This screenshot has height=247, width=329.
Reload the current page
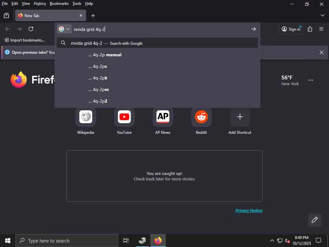tap(31, 29)
